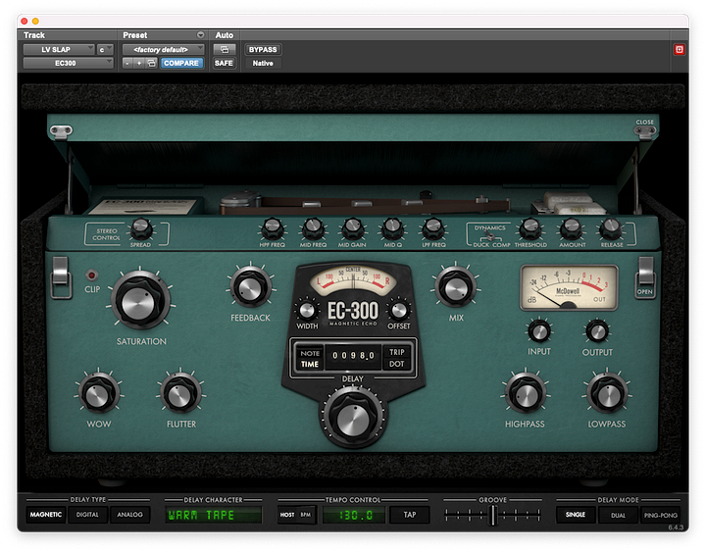
Task: Select DUAL delay mode
Action: coord(618,515)
